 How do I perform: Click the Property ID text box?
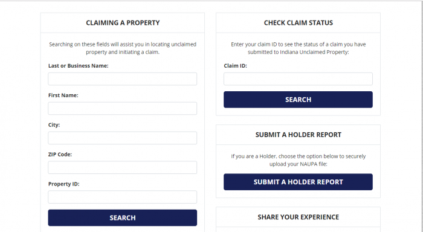click(x=123, y=197)
